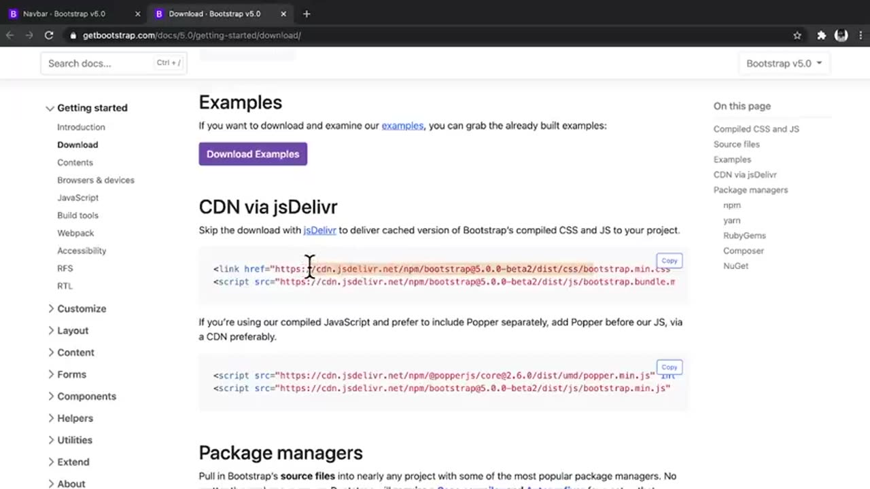Expand the Utilities section
Image resolution: width=870 pixels, height=489 pixels.
(x=69, y=440)
